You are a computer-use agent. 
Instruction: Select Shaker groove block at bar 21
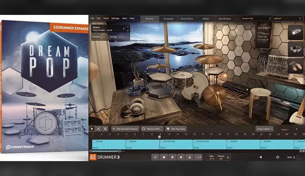tap(277, 144)
